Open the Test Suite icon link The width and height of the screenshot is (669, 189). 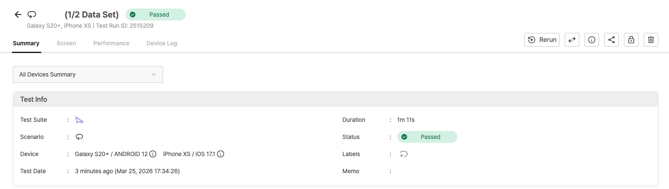coord(79,120)
